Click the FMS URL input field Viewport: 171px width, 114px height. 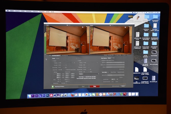coord(115,63)
